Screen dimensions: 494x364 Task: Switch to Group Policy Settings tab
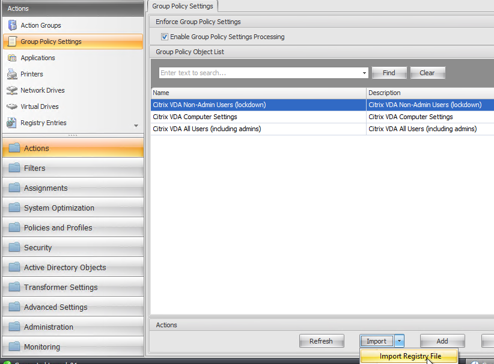click(183, 6)
